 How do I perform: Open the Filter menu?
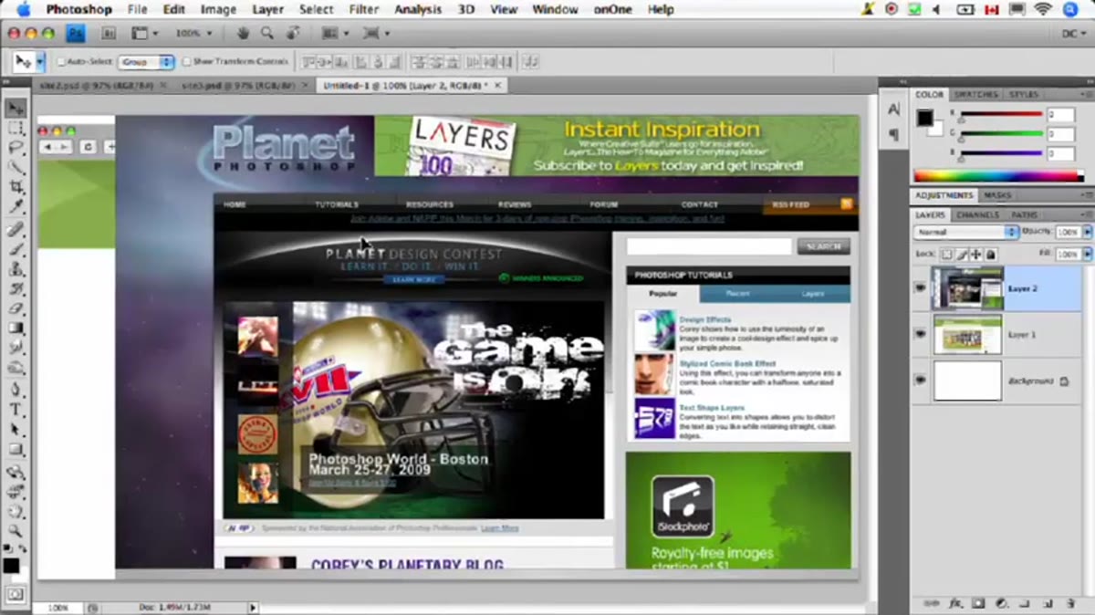pyautogui.click(x=363, y=10)
